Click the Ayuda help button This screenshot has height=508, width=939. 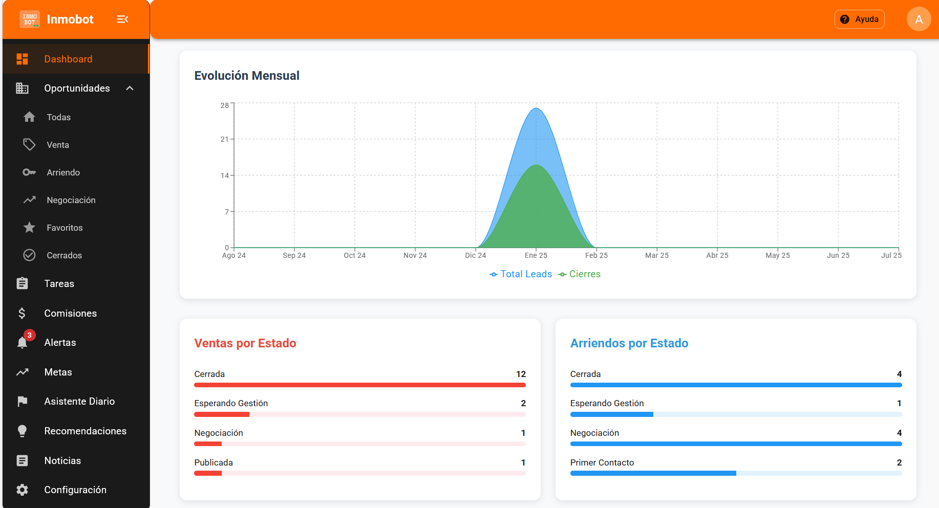point(859,19)
